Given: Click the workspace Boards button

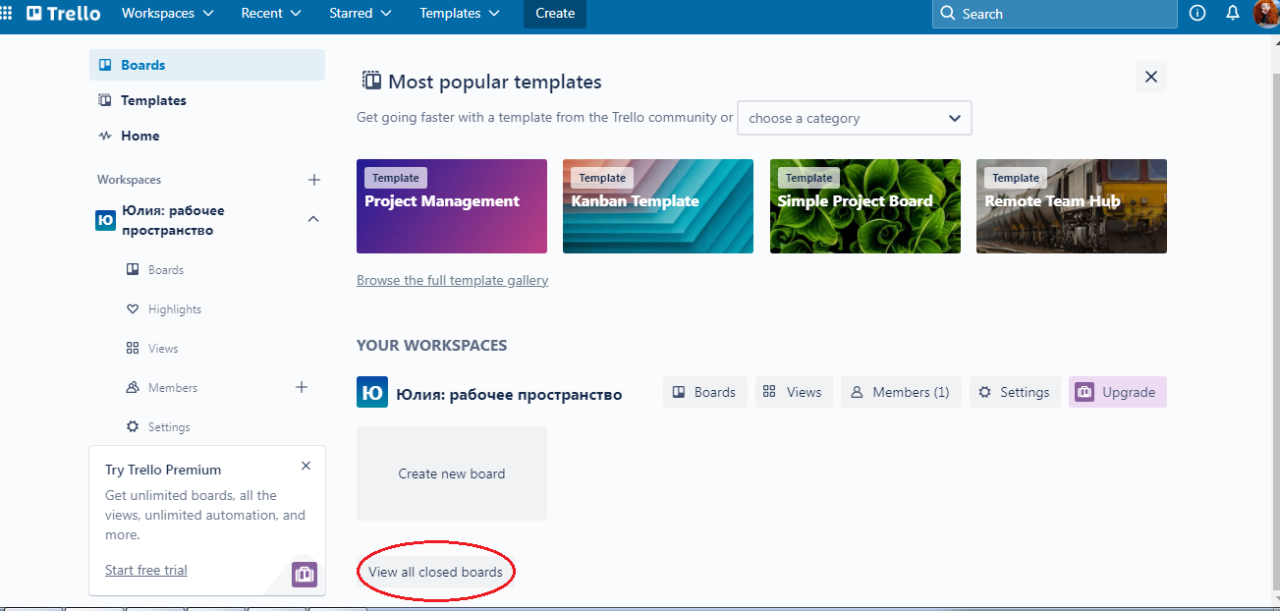Looking at the screenshot, I should pos(705,392).
